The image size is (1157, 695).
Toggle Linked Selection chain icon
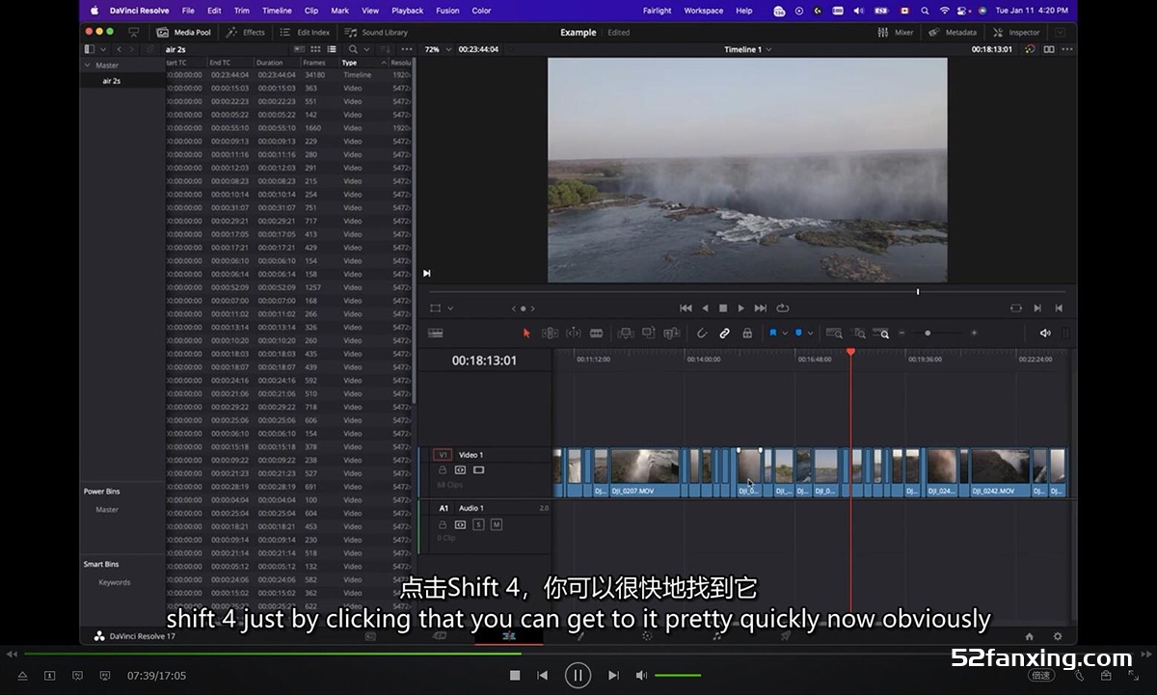click(725, 334)
